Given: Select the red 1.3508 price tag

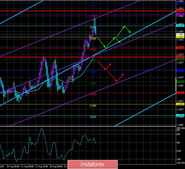Looking at the screenshot, I should (180, 11).
